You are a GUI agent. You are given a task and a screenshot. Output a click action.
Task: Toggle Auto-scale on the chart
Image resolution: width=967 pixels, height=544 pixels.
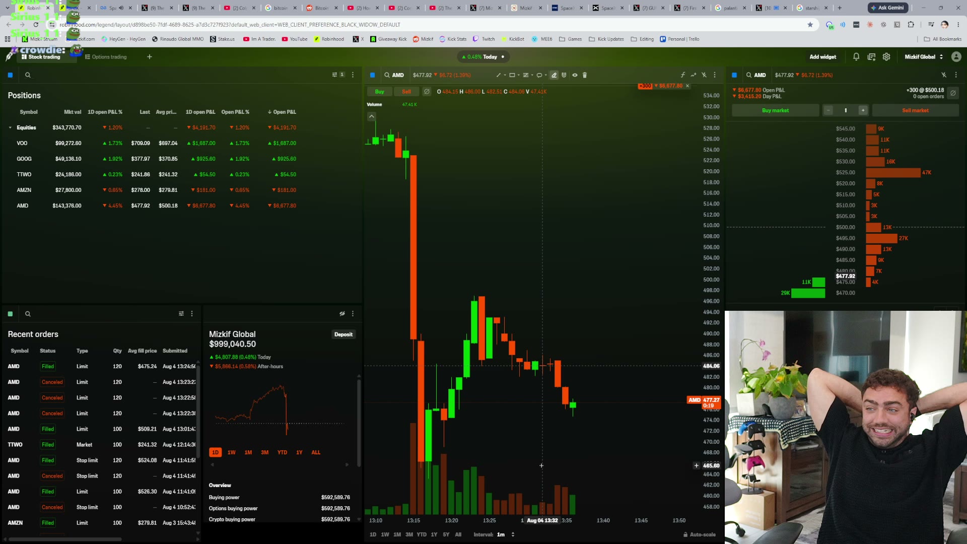699,534
